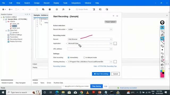Click the clipboard icon in annotation bar

pyautogui.click(x=162, y=68)
